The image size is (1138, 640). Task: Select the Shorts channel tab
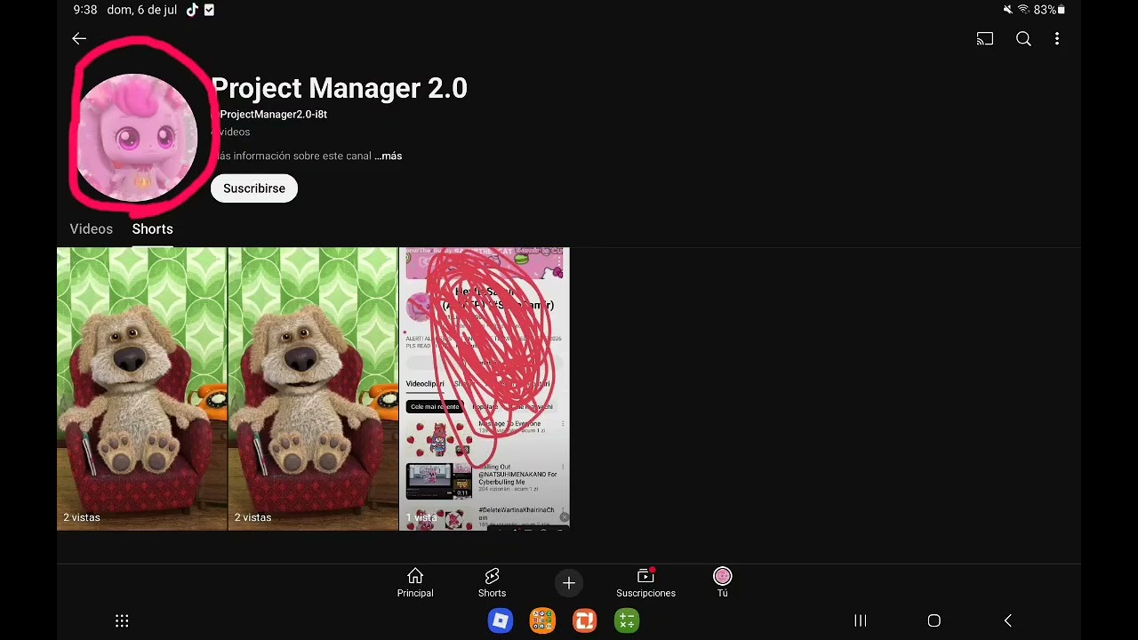(x=153, y=229)
